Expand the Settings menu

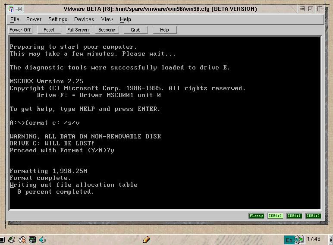click(x=57, y=19)
